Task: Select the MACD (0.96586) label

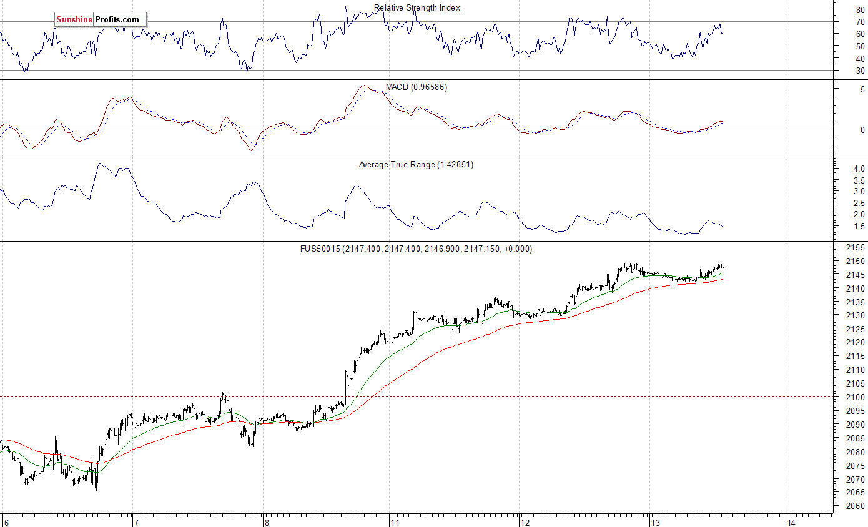Action: [417, 87]
